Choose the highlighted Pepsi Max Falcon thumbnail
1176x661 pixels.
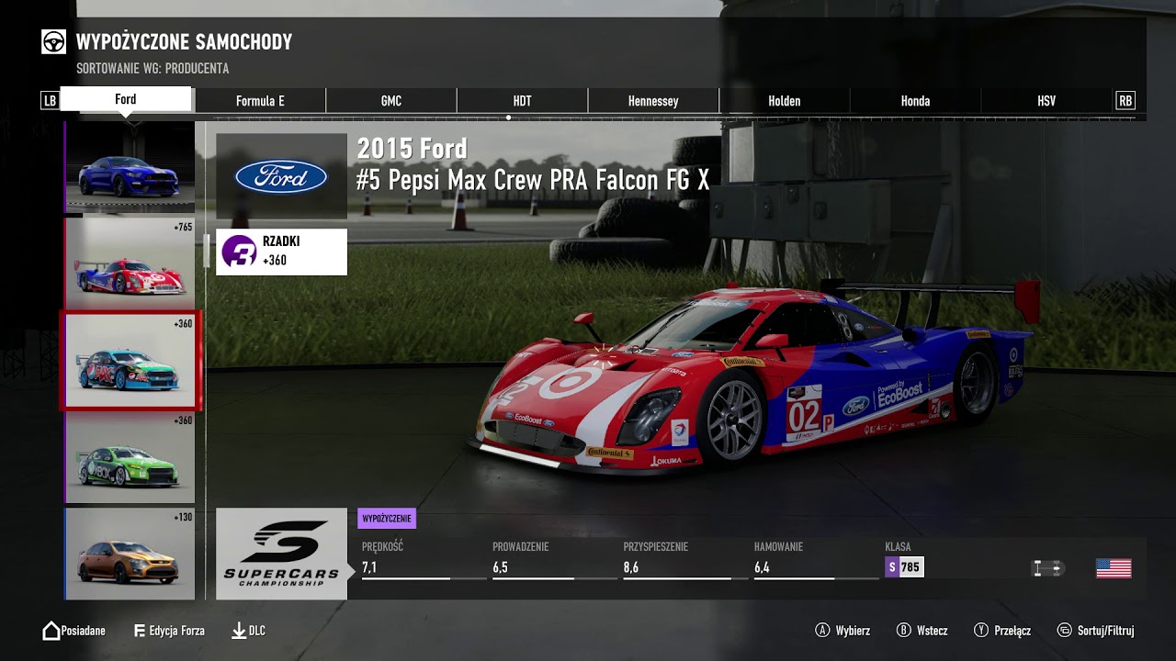pyautogui.click(x=130, y=360)
